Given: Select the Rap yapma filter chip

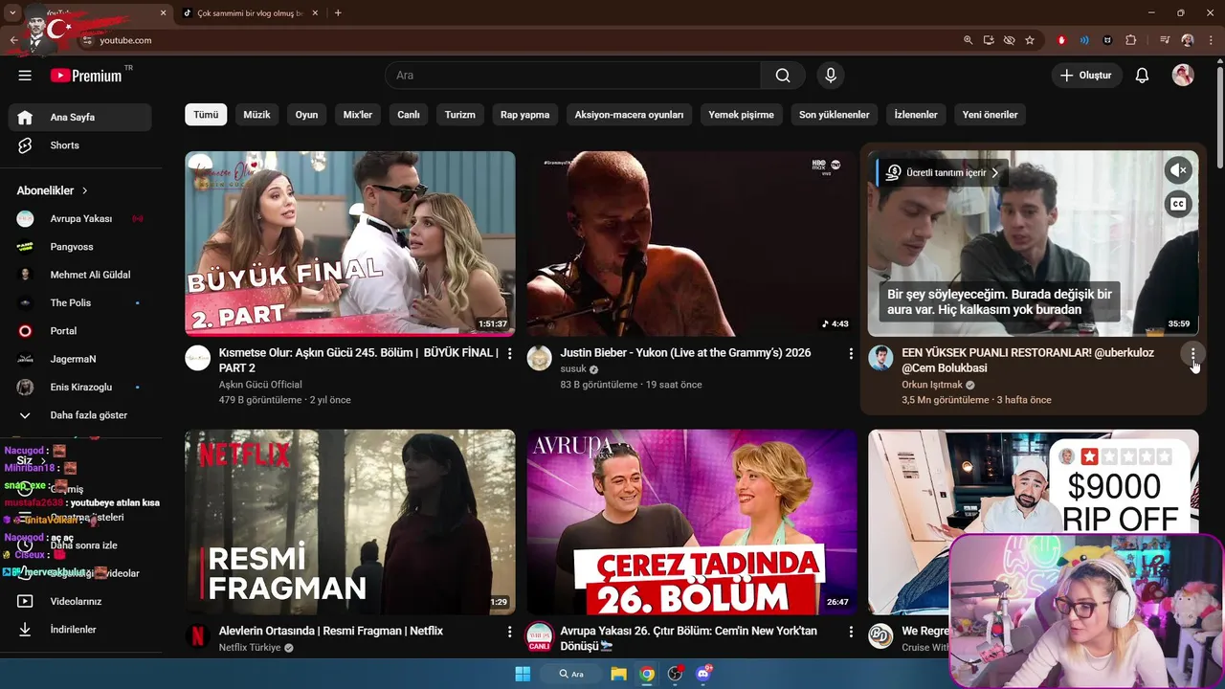Looking at the screenshot, I should click(x=524, y=115).
